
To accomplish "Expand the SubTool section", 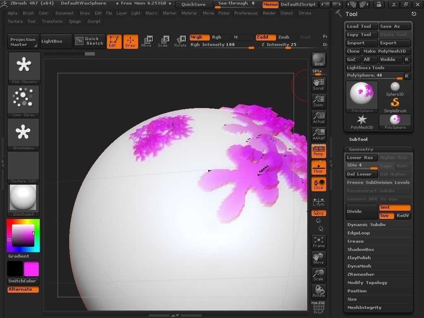I will pyautogui.click(x=358, y=139).
